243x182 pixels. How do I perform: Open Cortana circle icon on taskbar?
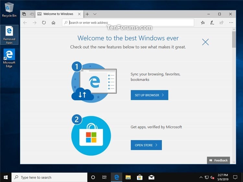(93, 177)
